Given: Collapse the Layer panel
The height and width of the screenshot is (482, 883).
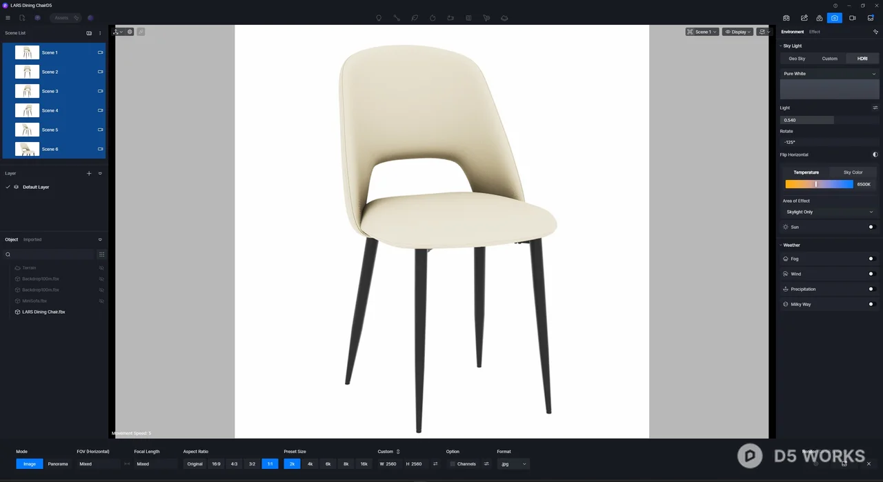Looking at the screenshot, I should point(100,174).
